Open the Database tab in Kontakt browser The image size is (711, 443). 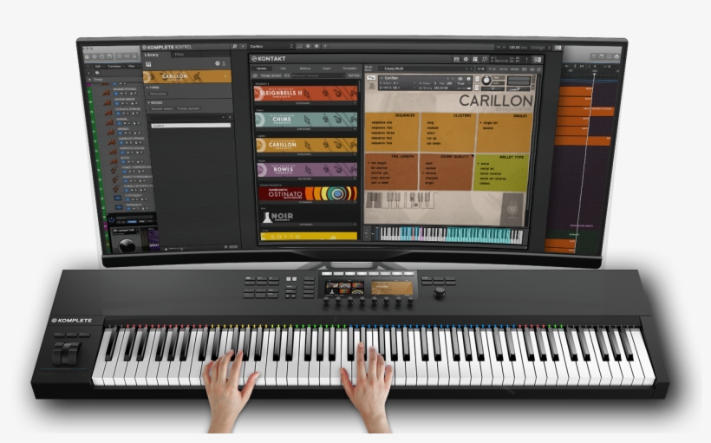click(x=305, y=69)
